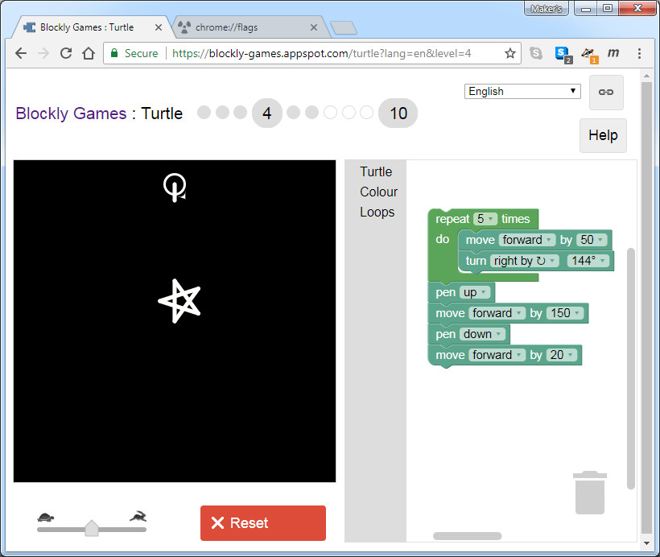Go to unfilled level 9 dot

[366, 113]
